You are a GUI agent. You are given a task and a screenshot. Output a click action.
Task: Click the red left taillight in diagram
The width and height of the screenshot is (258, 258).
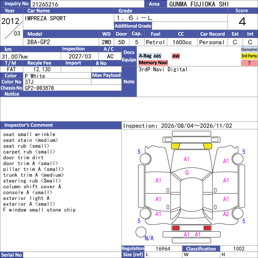[x=176, y=228]
